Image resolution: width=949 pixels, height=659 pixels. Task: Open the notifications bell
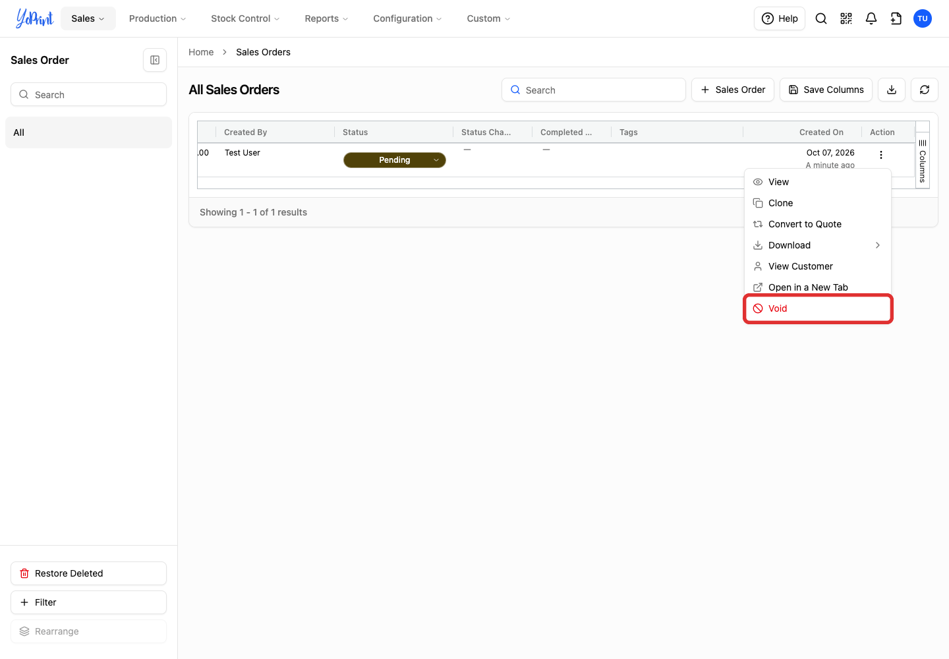tap(871, 18)
